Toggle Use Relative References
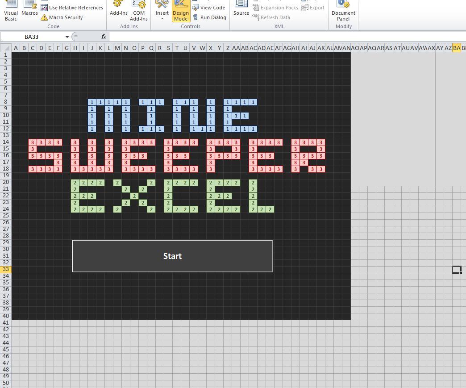 tap(72, 8)
